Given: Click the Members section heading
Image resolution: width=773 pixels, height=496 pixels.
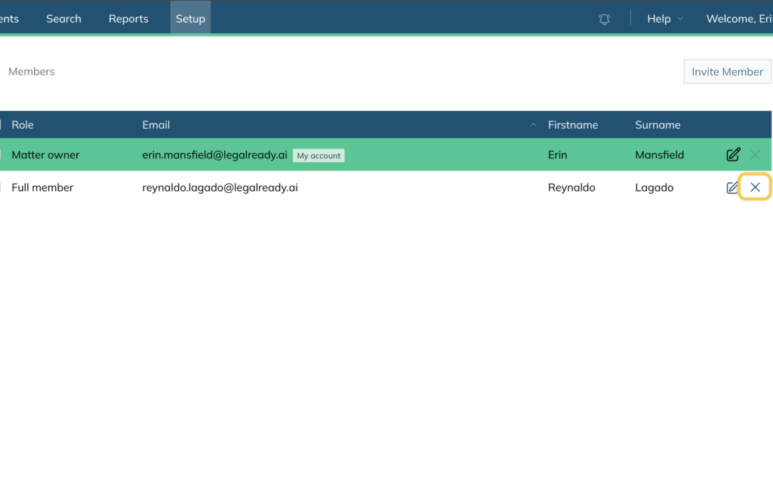Looking at the screenshot, I should pyautogui.click(x=32, y=72).
